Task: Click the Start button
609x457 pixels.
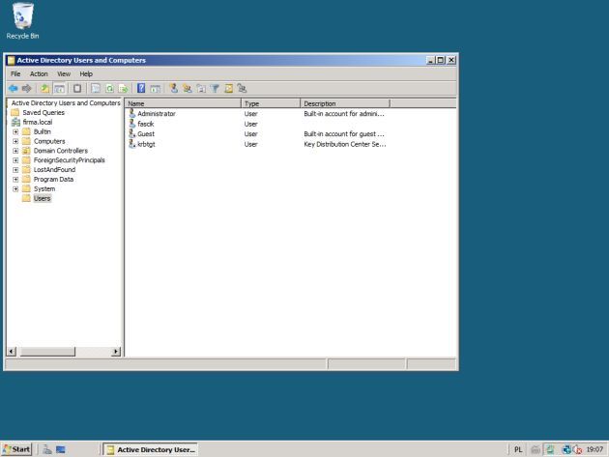Action: point(16,449)
